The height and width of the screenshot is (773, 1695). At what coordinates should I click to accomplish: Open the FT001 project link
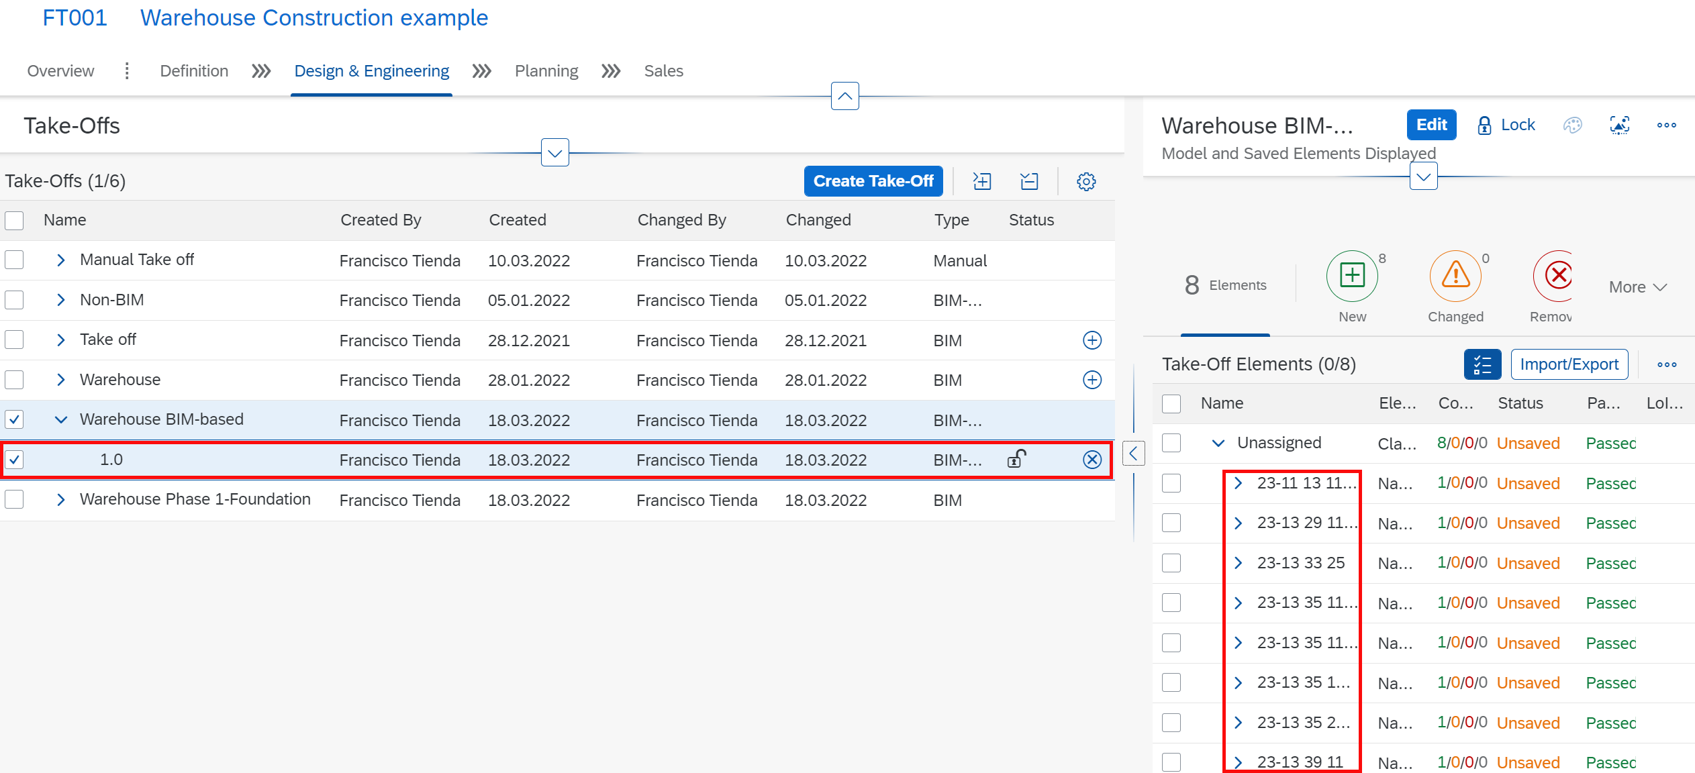(75, 17)
